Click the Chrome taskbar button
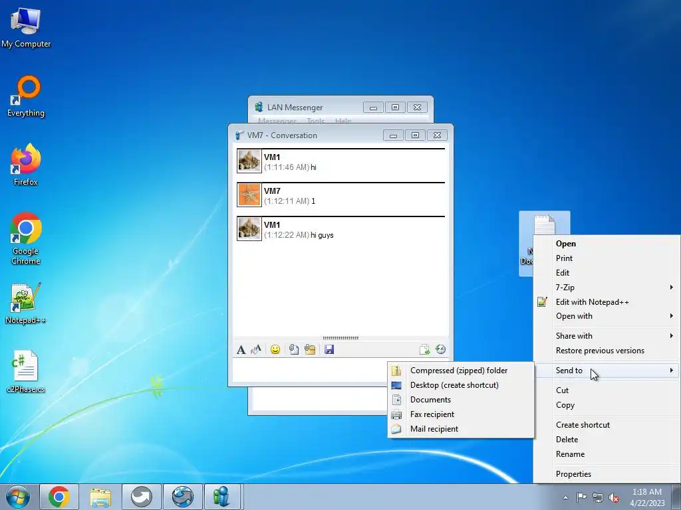Image resolution: width=681 pixels, height=510 pixels. pos(59,497)
